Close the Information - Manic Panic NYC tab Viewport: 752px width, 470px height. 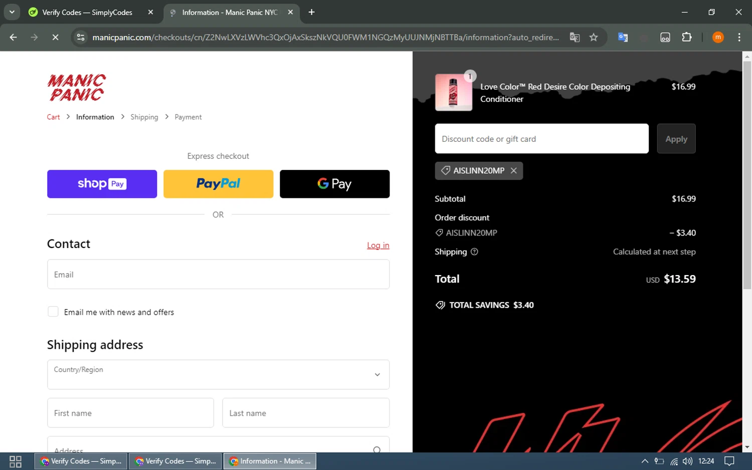point(290,12)
